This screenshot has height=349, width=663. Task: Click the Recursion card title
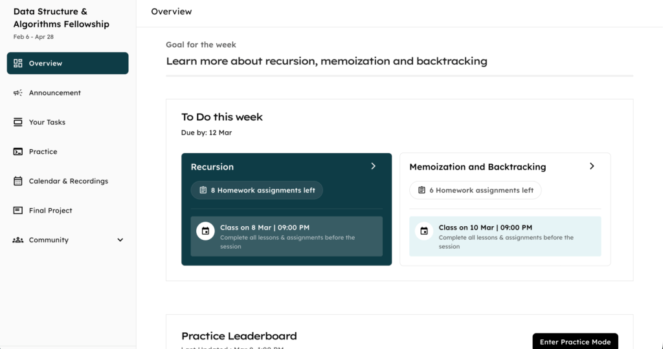(x=212, y=167)
